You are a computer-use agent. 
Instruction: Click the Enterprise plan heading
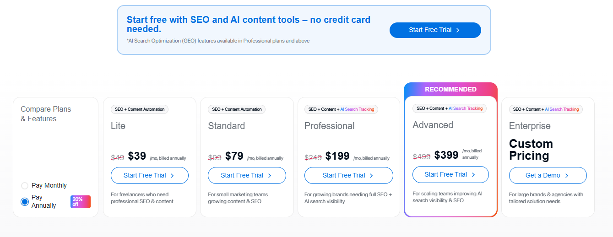coord(530,126)
